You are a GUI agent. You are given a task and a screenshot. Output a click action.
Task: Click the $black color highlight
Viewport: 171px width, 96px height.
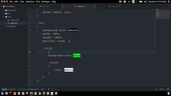click(x=73, y=30)
